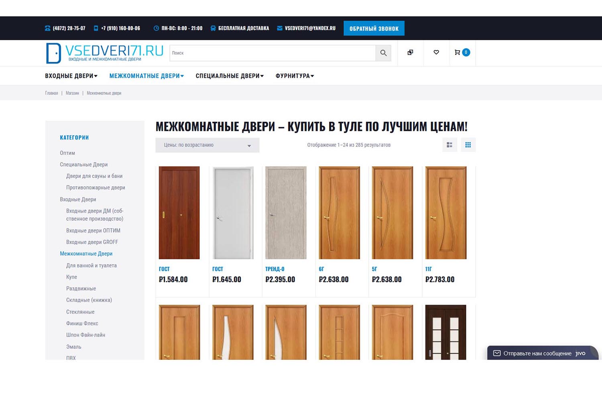The width and height of the screenshot is (602, 401).
Task: Click the email envelope icon in the top bar
Action: pyautogui.click(x=280, y=28)
